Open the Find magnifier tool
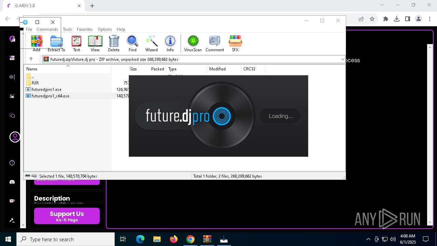The height and width of the screenshot is (246, 437). point(132,43)
